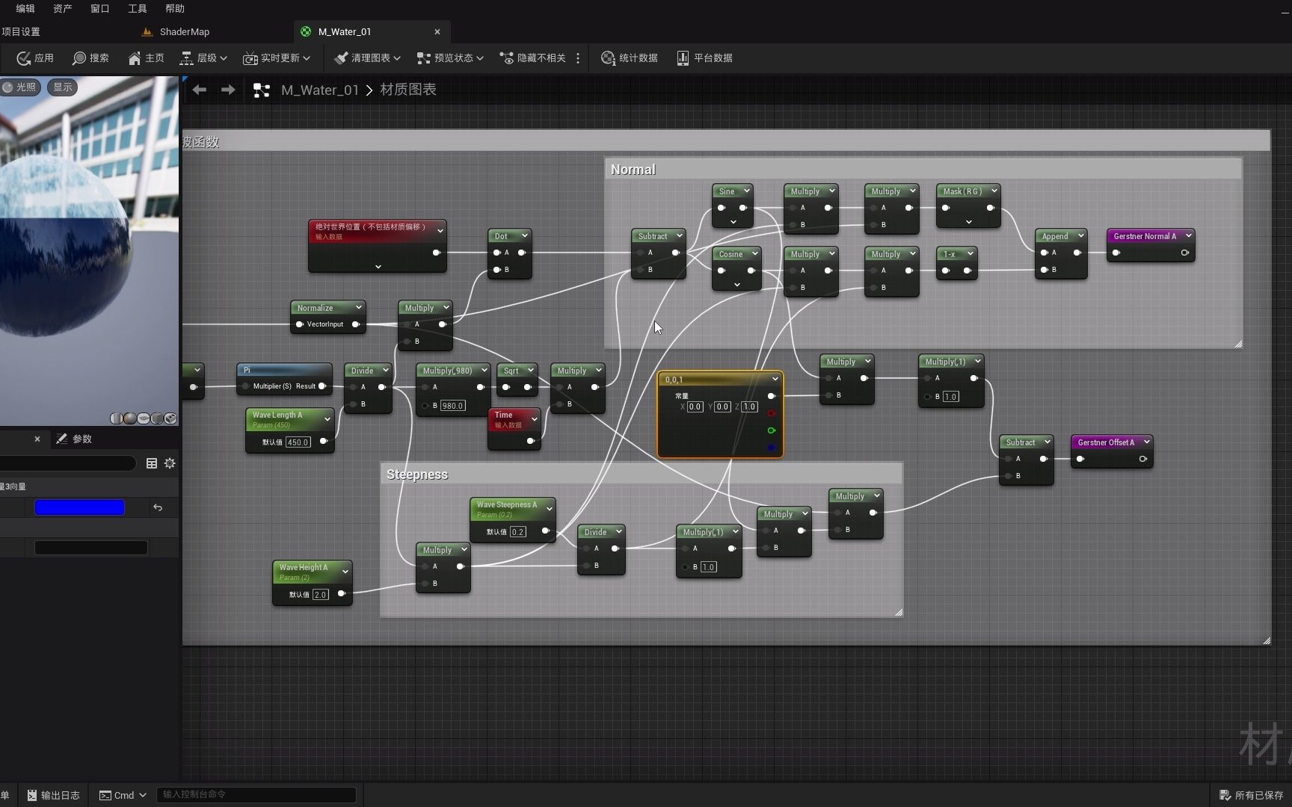
Task: Collapse the Wave Length A node chevron
Action: (327, 419)
